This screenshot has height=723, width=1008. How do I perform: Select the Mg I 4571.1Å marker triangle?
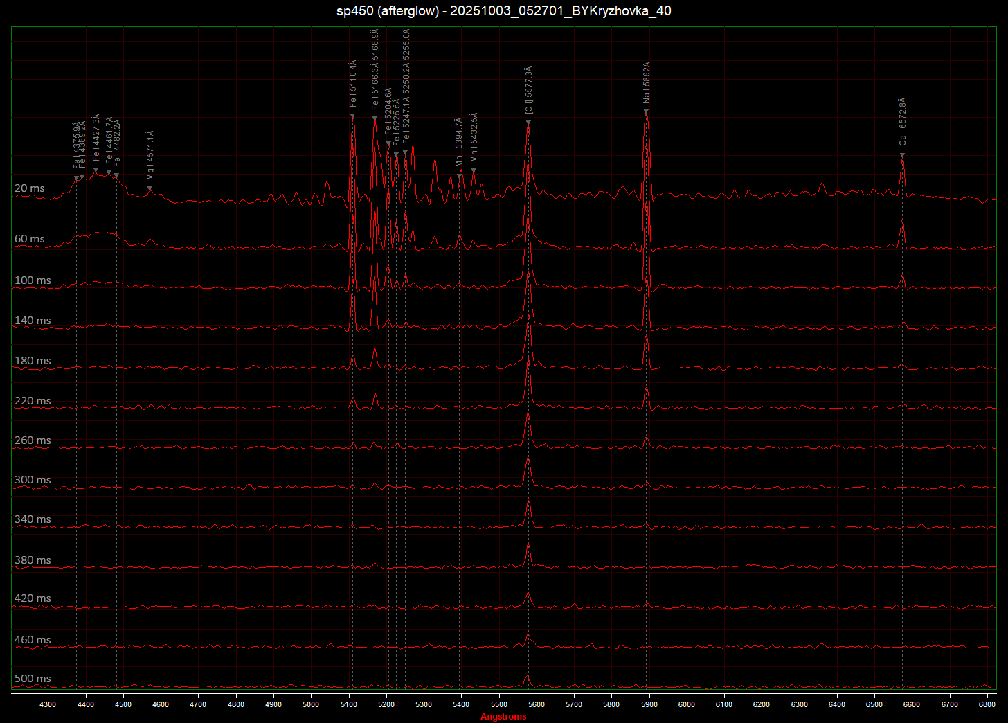[150, 188]
